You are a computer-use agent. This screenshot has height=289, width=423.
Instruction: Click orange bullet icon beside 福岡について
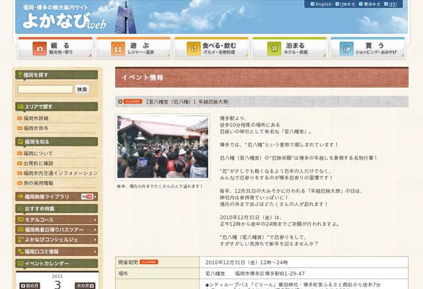(x=20, y=153)
